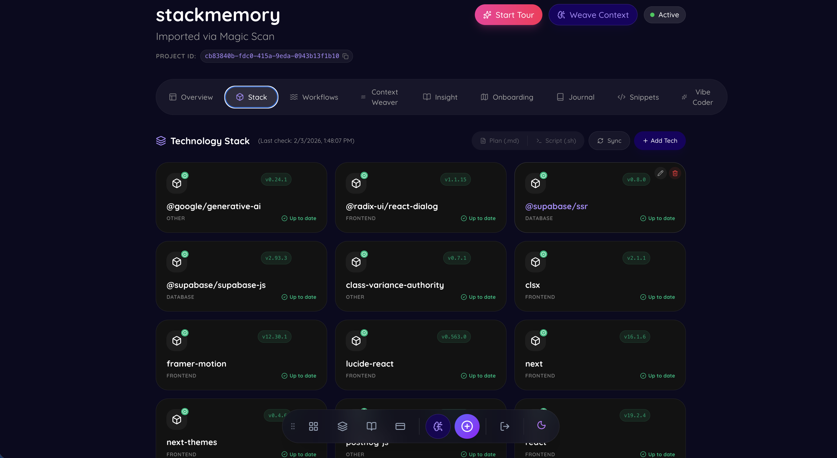Open the book icon in the bottom dock
This screenshot has width=837, height=458.
coord(371,426)
